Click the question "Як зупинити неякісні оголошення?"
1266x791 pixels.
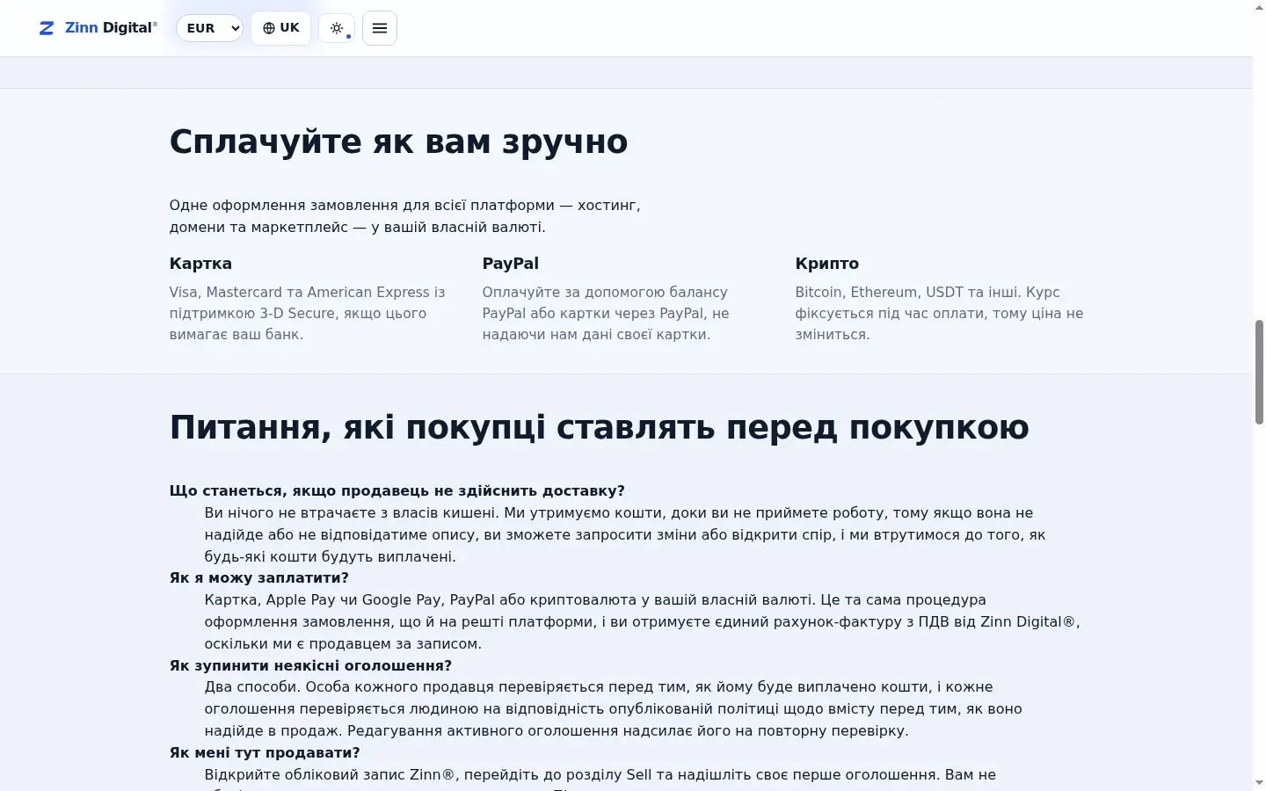(x=310, y=665)
